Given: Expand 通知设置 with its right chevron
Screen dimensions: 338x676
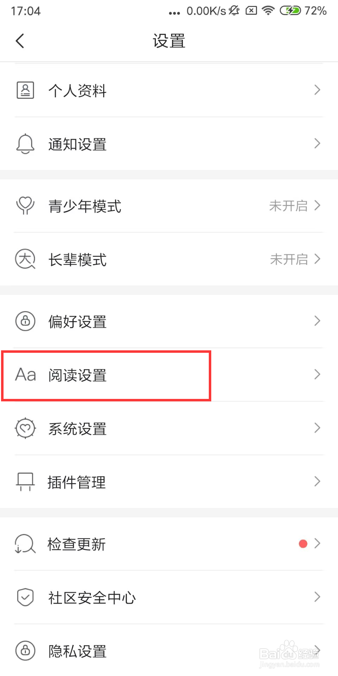Looking at the screenshot, I should [x=317, y=144].
